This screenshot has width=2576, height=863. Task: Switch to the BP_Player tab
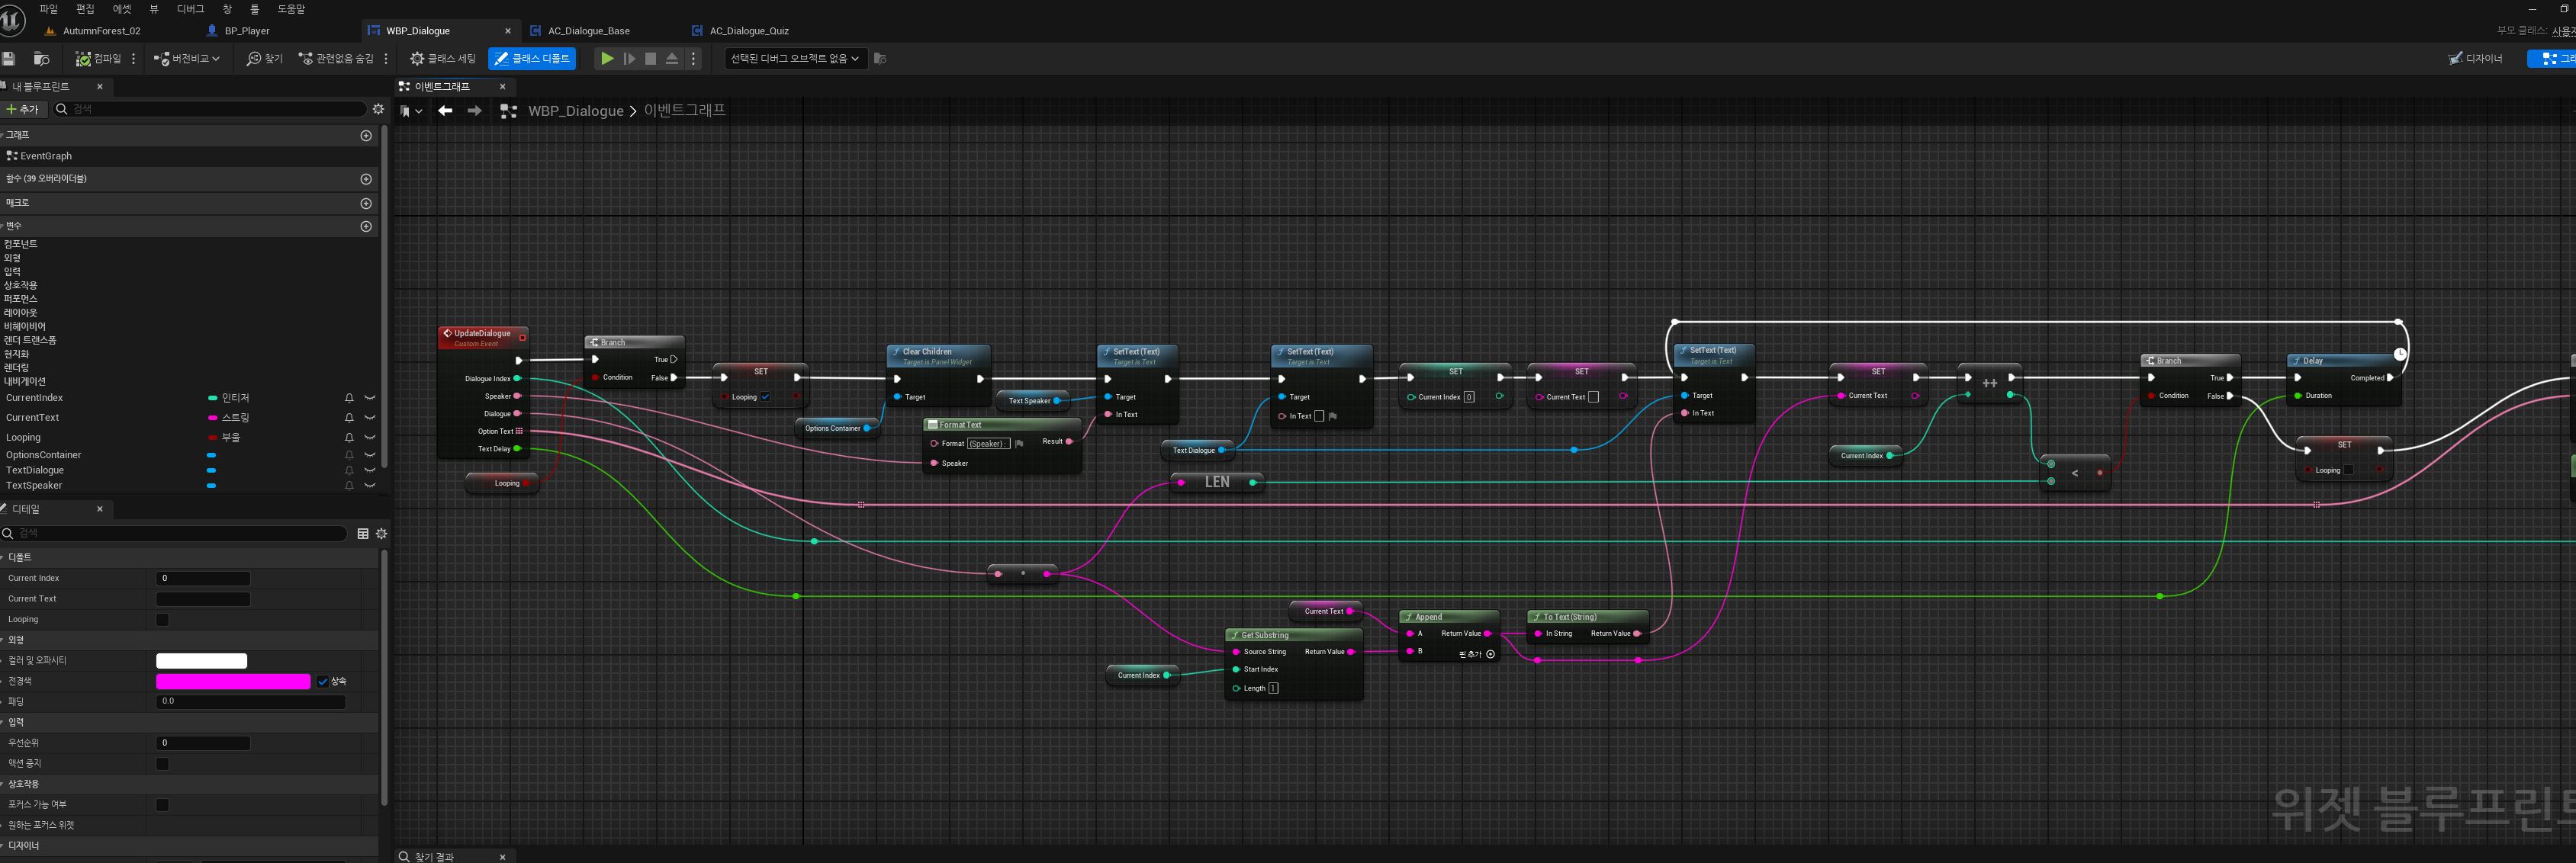coord(247,31)
